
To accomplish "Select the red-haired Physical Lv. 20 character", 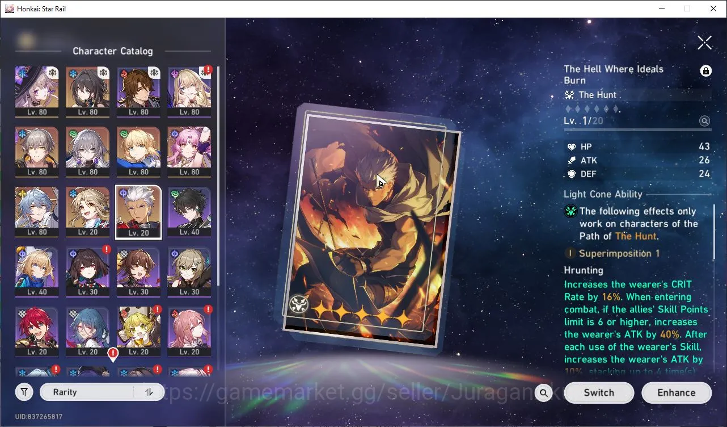I will click(37, 332).
